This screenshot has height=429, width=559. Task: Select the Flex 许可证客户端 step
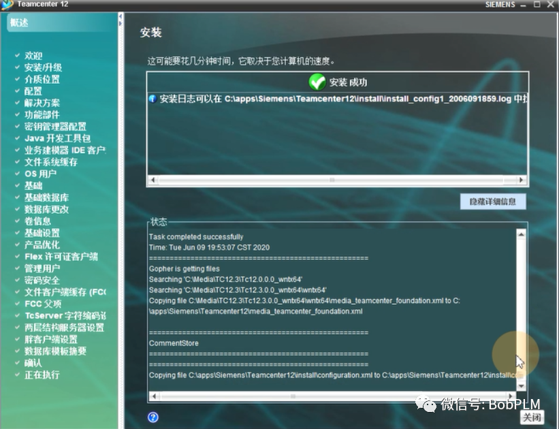coord(61,257)
